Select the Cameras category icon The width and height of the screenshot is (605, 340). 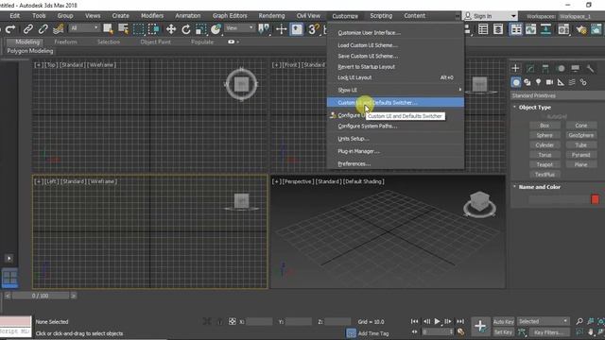(549, 82)
